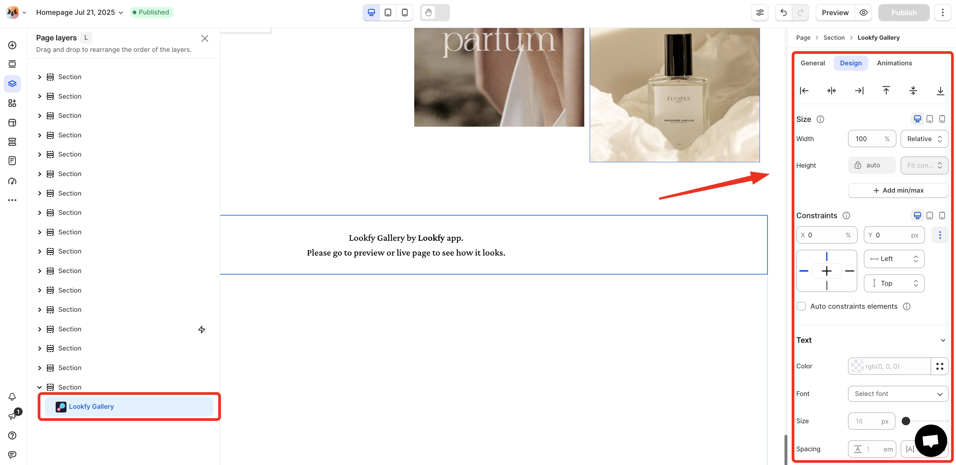This screenshot has width=956, height=465.
Task: Align element horizontally centered
Action: [x=831, y=90]
